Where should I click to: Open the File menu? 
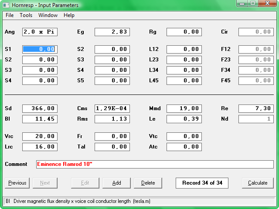[10, 15]
